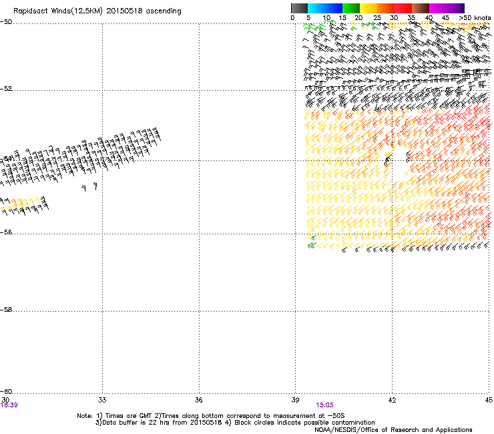Click the magenta 40-45 knots color segment
Screen dimensions: 494x434
pos(438,8)
